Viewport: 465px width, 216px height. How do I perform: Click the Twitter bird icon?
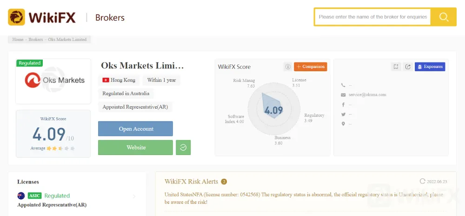(343, 114)
